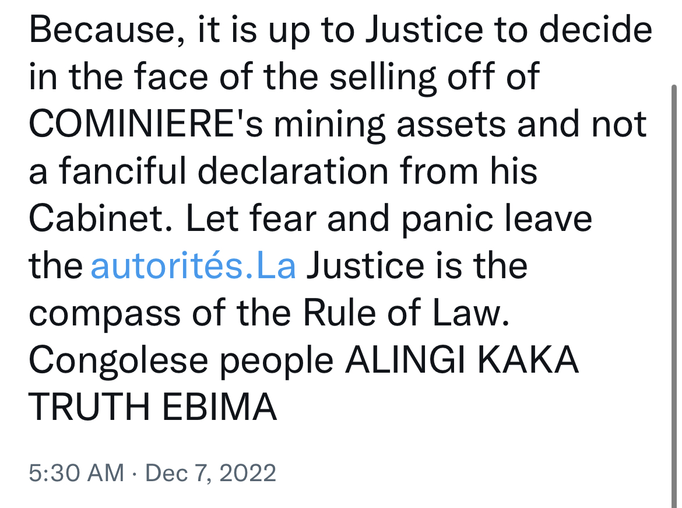Screen dimensions: 682x508
Task: Click the phrase Rule of Law
Action: pyautogui.click(x=406, y=313)
